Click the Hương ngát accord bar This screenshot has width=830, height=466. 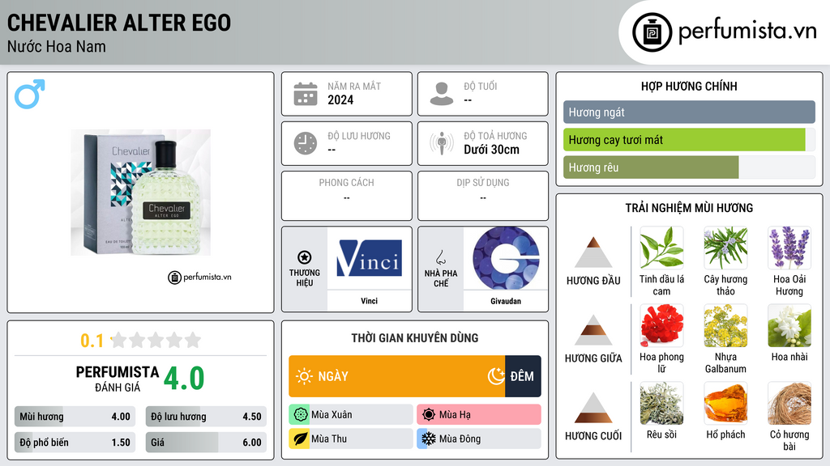(x=689, y=112)
